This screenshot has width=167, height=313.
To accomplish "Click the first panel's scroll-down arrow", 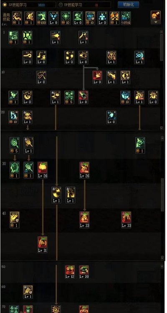I will tap(162, 128).
